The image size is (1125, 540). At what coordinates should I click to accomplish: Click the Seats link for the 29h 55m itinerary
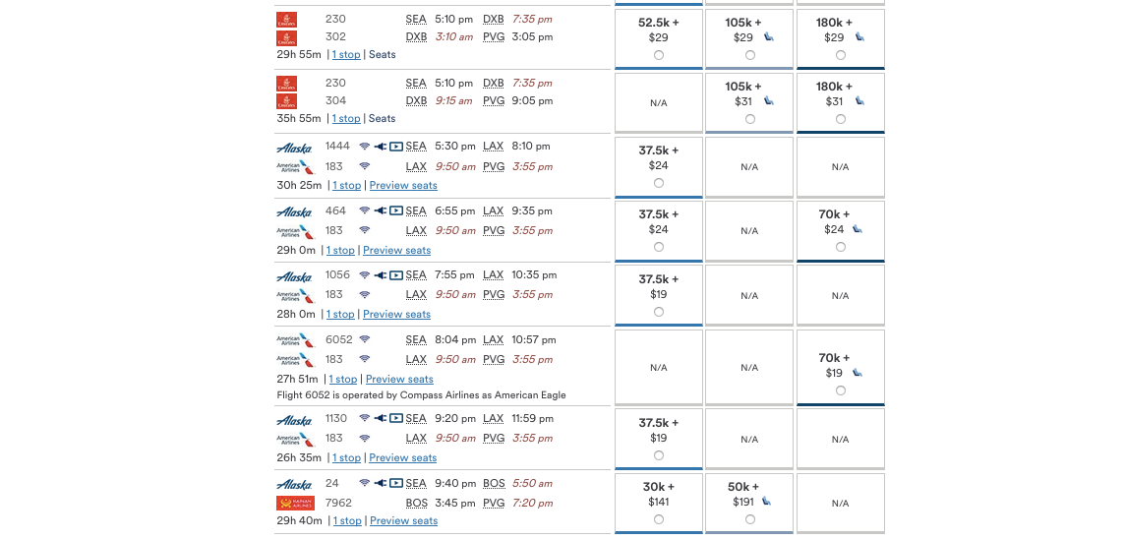coord(383,54)
